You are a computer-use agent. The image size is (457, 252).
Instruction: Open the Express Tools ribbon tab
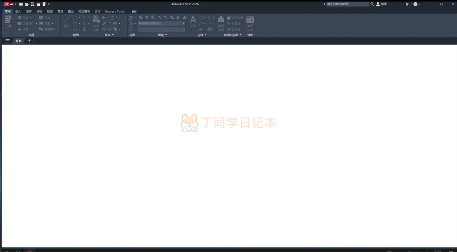point(115,11)
